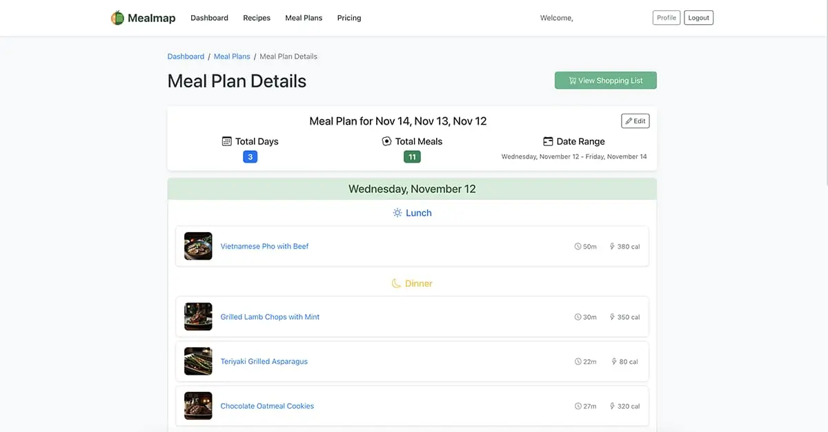
Task: Switch to the Meal Plans navigation item
Action: [x=304, y=18]
